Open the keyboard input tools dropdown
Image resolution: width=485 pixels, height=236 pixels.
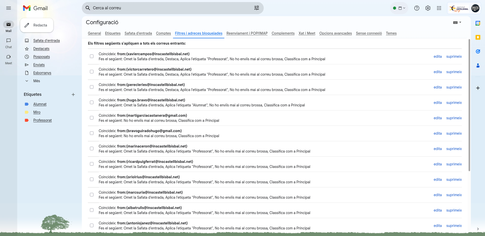pos(457,22)
